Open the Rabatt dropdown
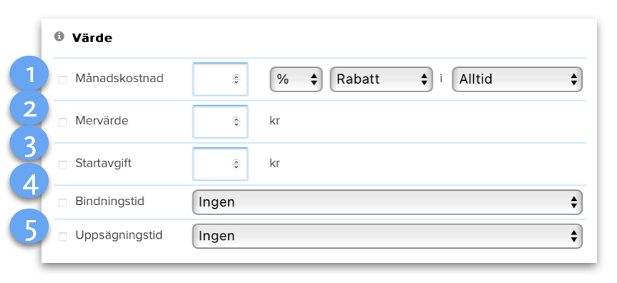The height and width of the screenshot is (283, 617). click(x=381, y=79)
